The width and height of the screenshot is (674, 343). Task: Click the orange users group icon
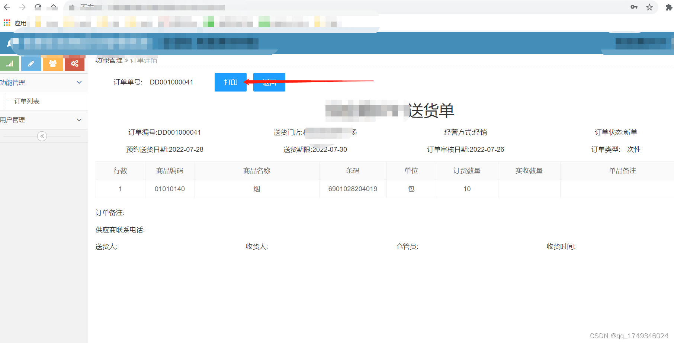(53, 64)
